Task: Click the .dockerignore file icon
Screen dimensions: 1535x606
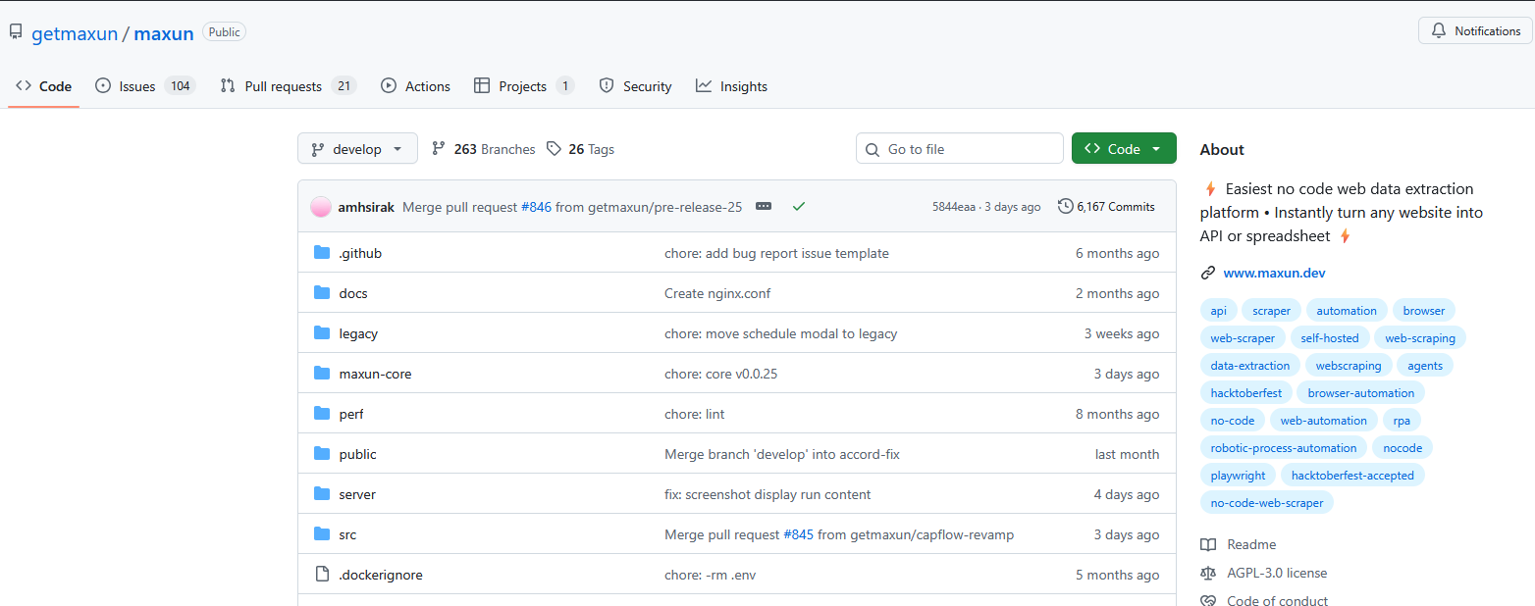Action: [322, 575]
